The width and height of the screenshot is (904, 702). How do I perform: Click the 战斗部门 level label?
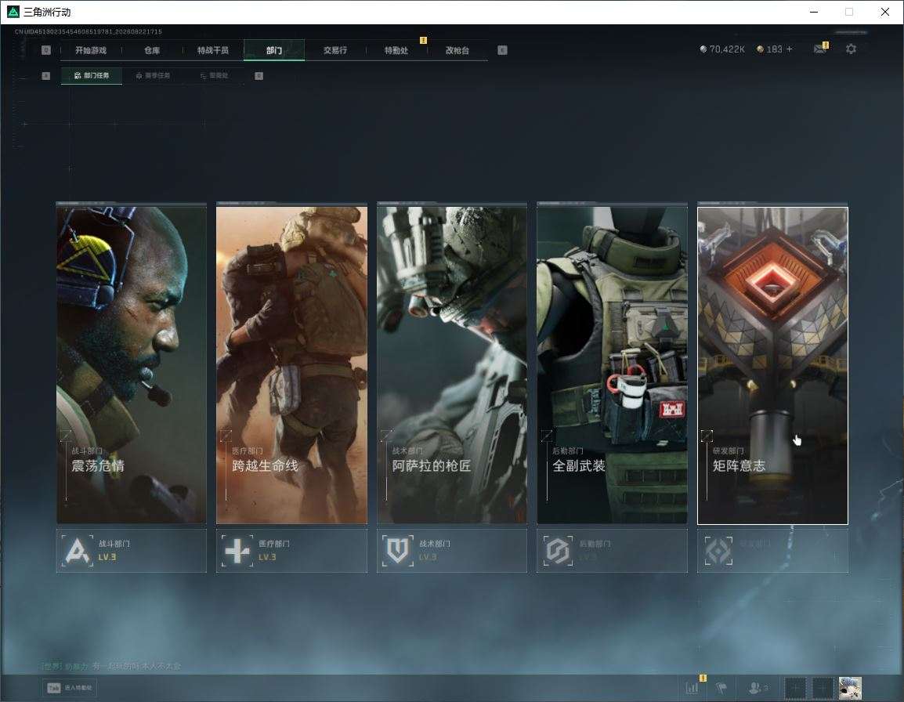pos(107,557)
